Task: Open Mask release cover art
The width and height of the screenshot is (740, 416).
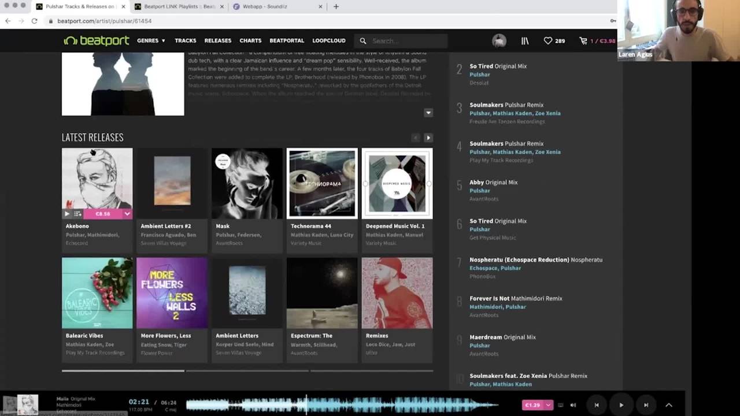Action: click(x=247, y=183)
